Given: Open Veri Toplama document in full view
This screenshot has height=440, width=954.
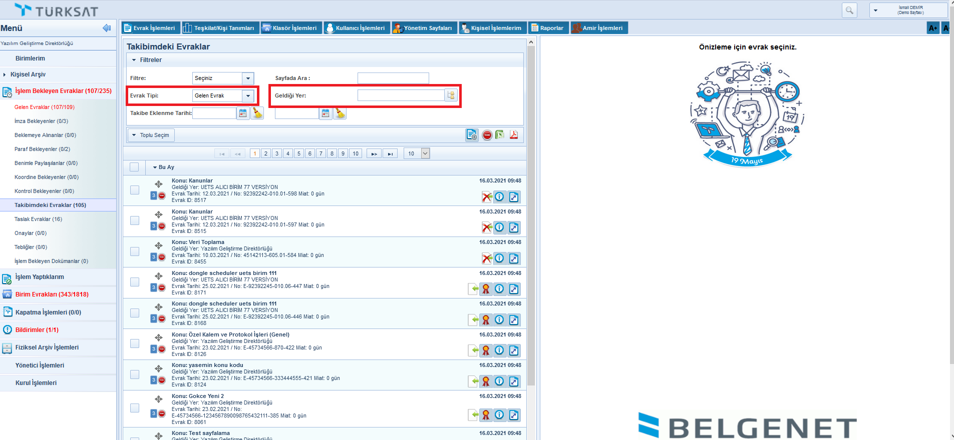Looking at the screenshot, I should pyautogui.click(x=514, y=258).
